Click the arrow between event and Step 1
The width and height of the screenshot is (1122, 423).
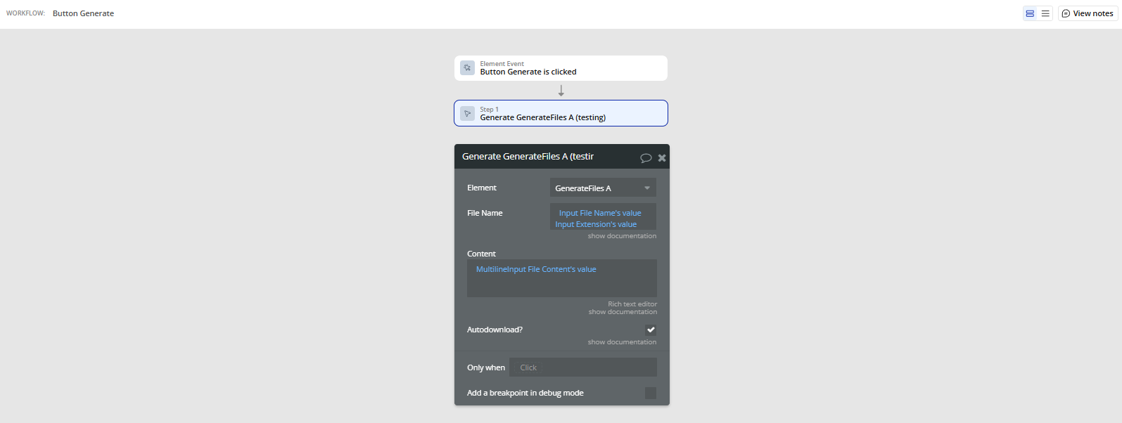point(561,91)
